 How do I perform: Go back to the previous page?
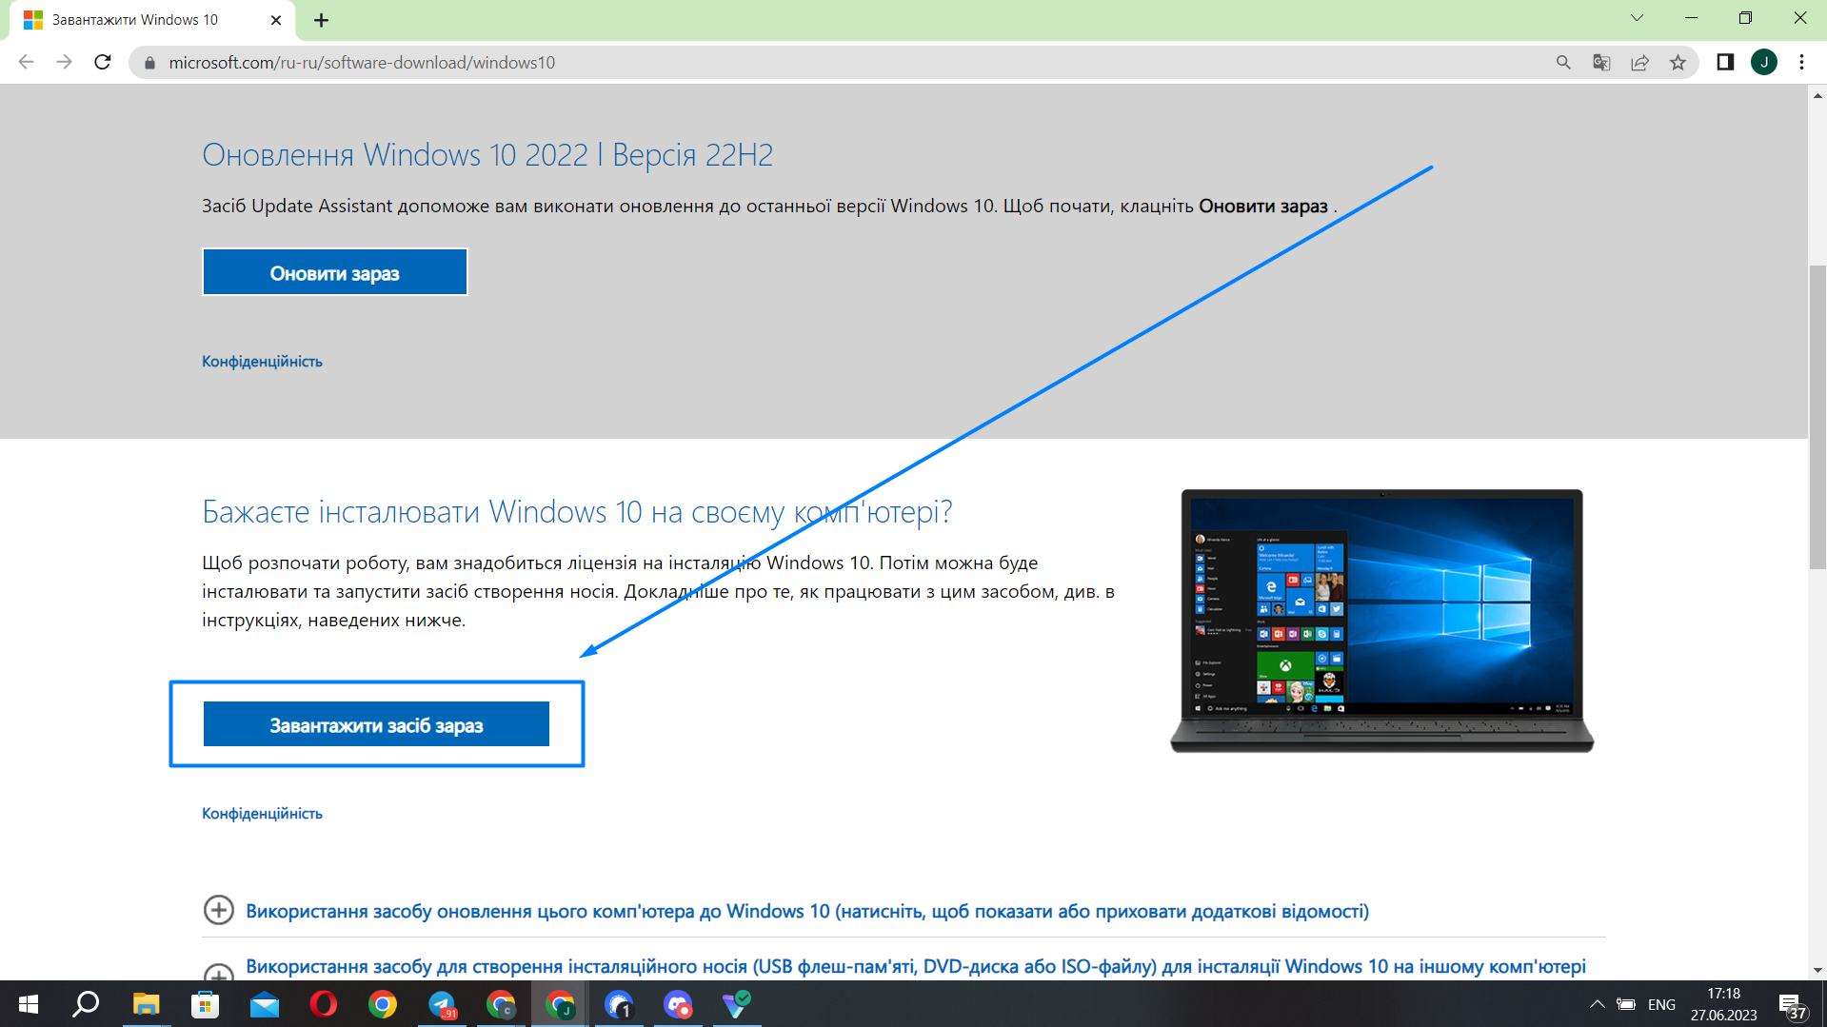(x=26, y=62)
